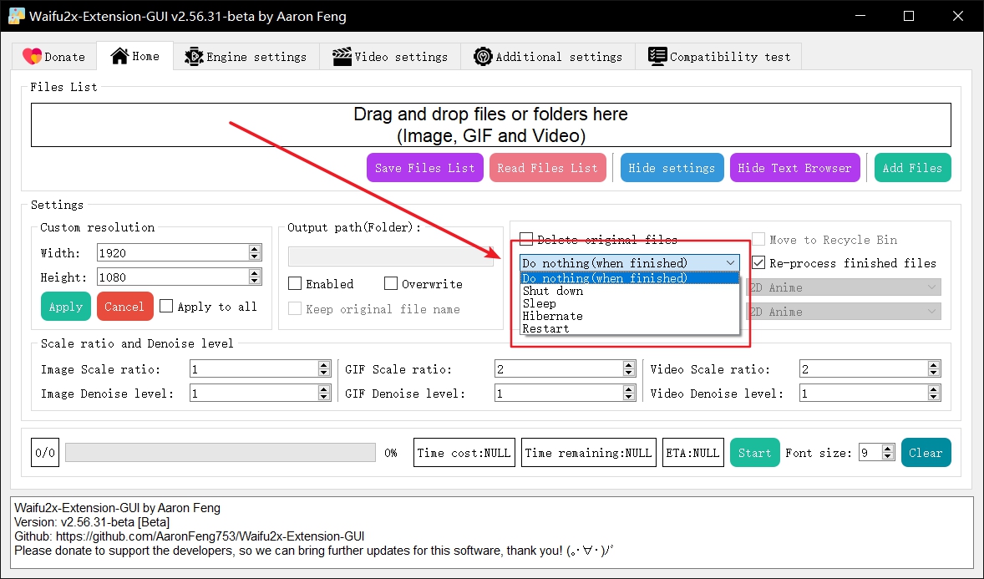The height and width of the screenshot is (579, 984).
Task: Select Hibernate option
Action: click(x=630, y=316)
